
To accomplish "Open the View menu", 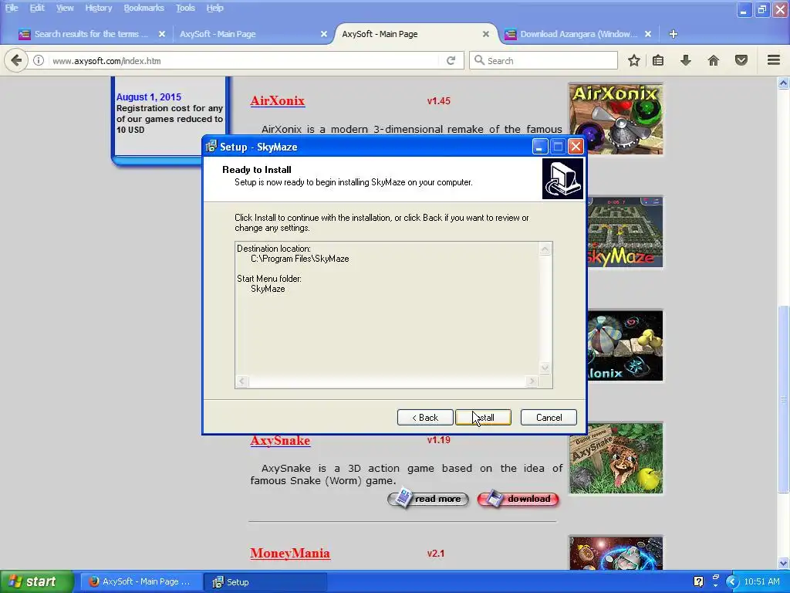I will click(x=65, y=8).
